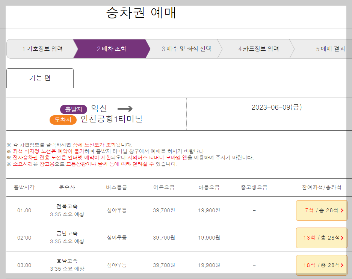
Task: Click the 도착지 orange badge
Action: click(63, 120)
